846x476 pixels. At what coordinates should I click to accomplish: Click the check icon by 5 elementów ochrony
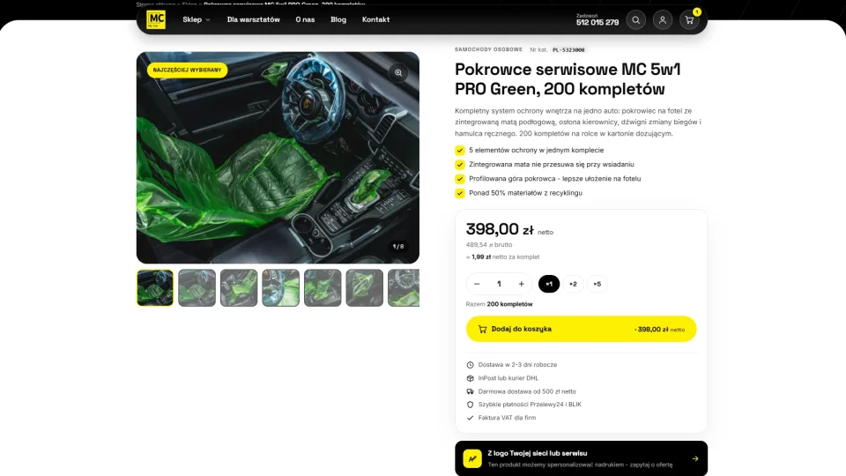coord(460,151)
